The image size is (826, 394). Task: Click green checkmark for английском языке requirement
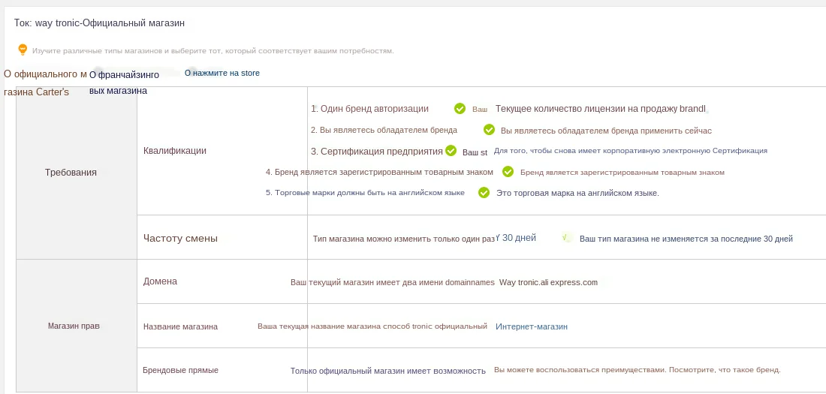[x=482, y=193]
